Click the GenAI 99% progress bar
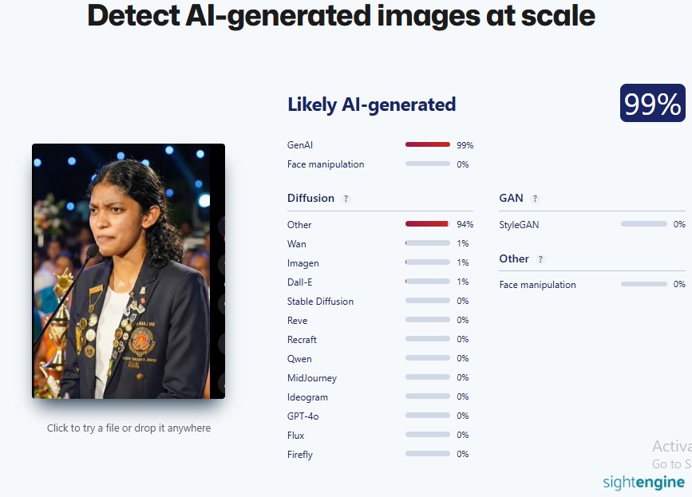This screenshot has height=497, width=692. click(428, 144)
